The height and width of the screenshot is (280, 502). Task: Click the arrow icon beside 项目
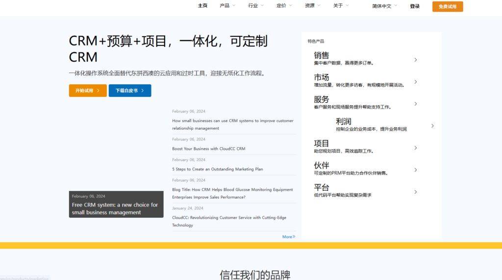coord(415,148)
